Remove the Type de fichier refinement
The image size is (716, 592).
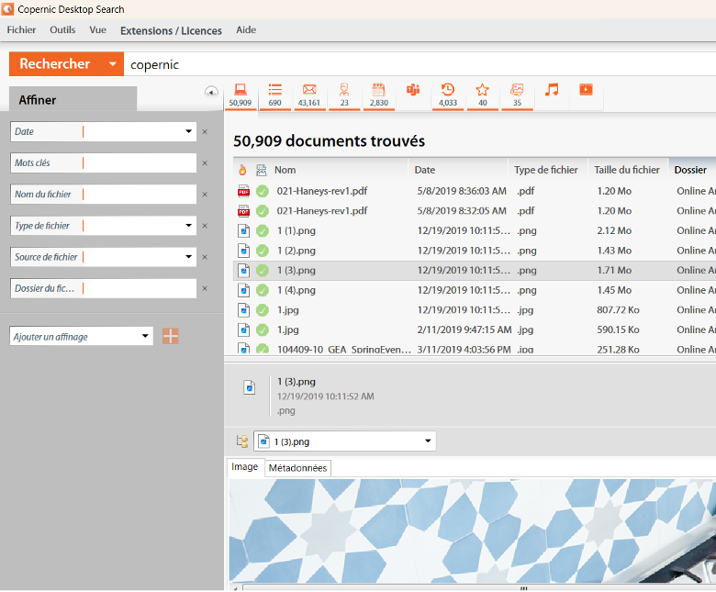pos(205,226)
